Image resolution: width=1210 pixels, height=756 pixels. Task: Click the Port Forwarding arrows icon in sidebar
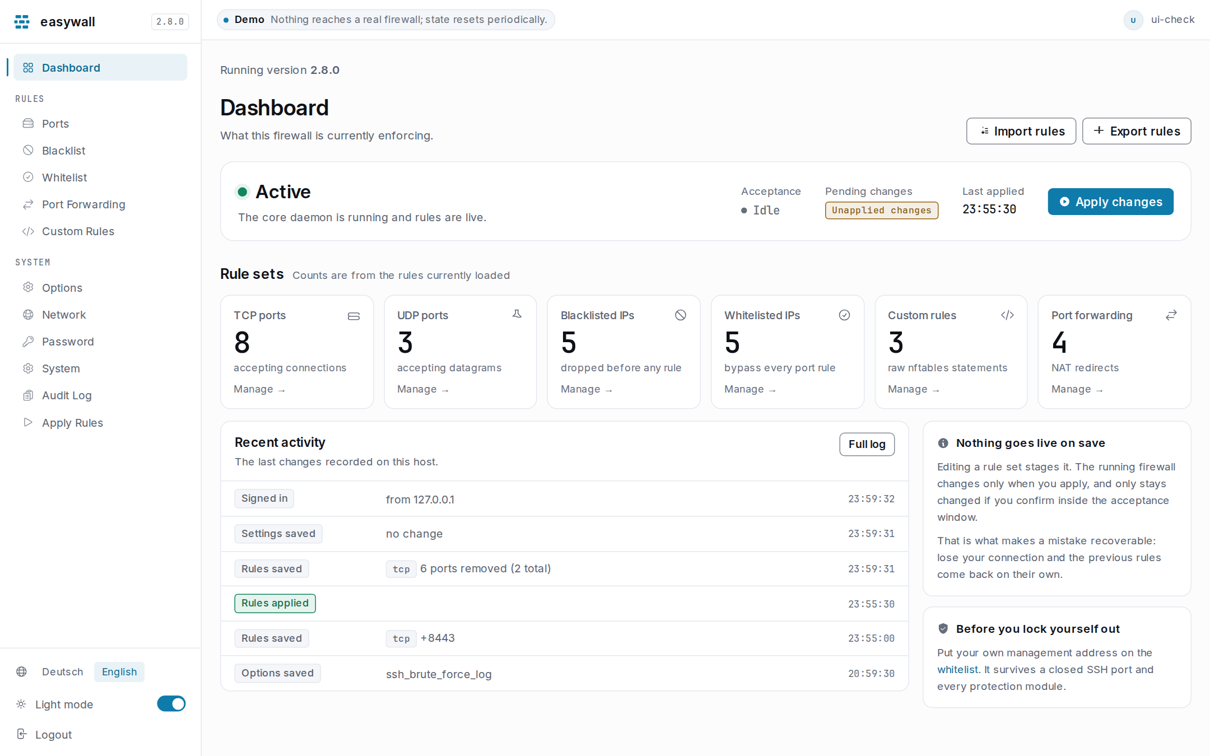28,204
